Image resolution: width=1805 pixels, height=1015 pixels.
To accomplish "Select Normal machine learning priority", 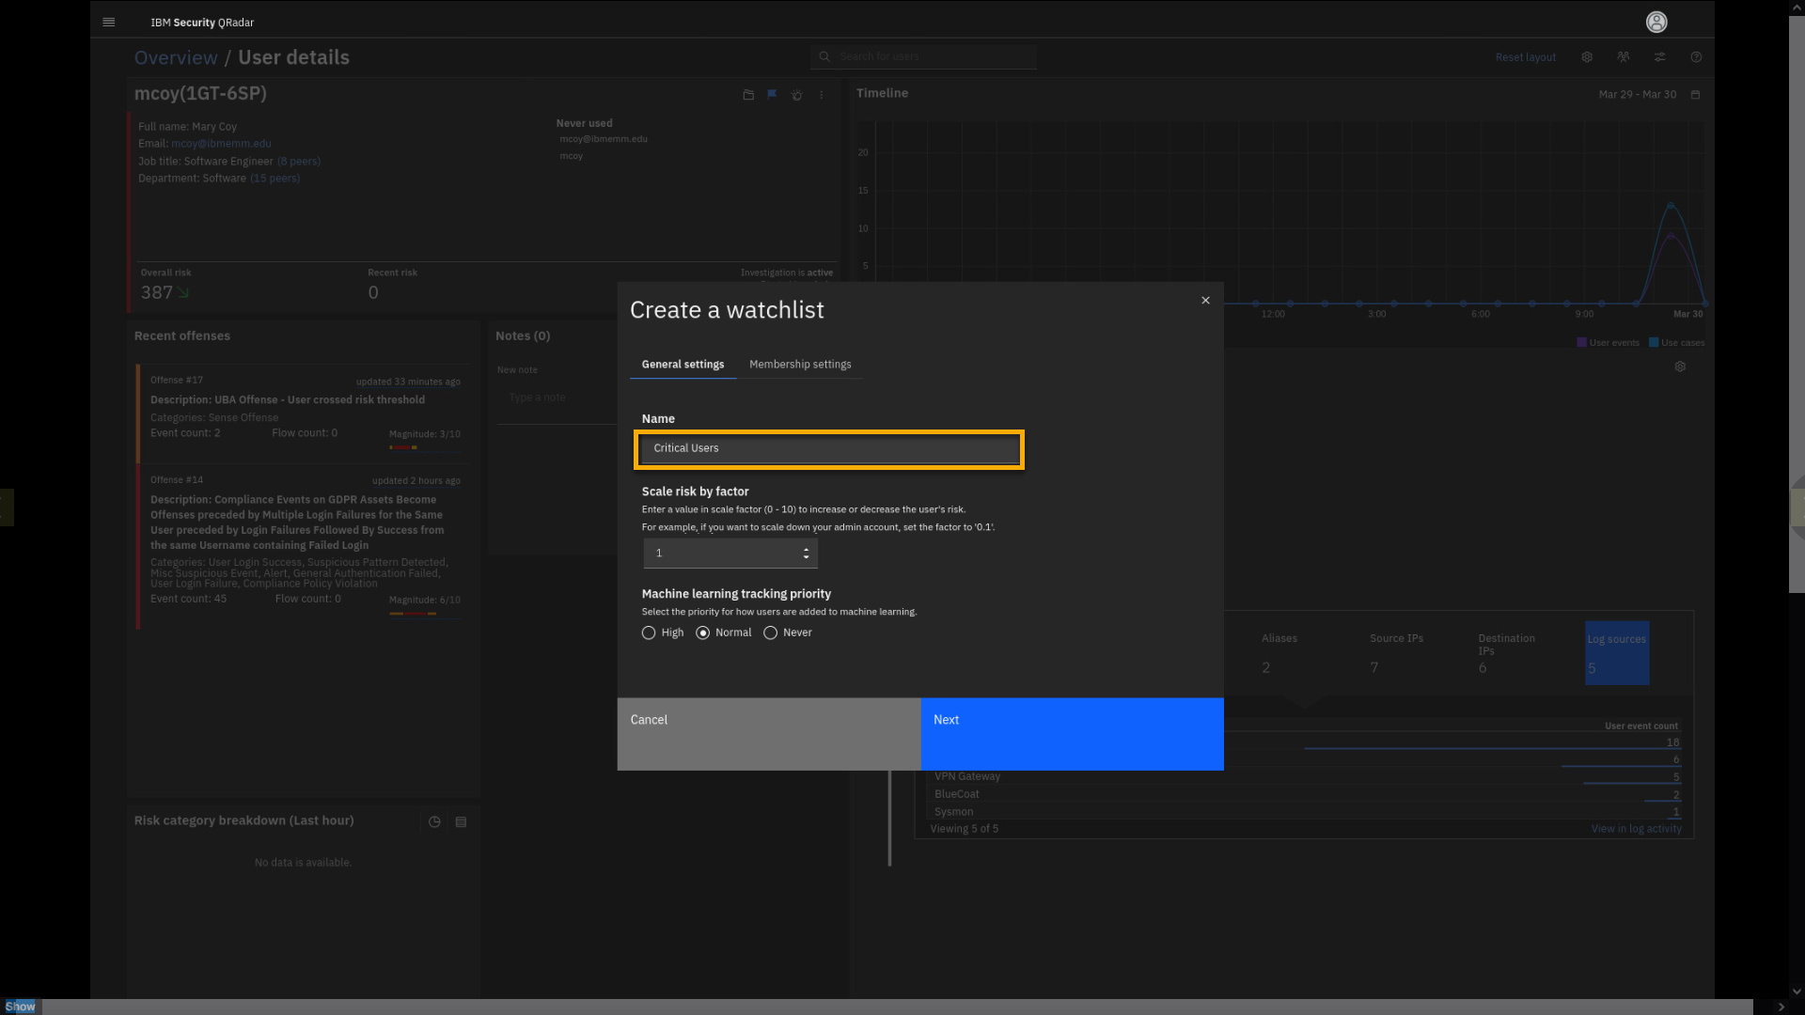I will pyautogui.click(x=703, y=632).
